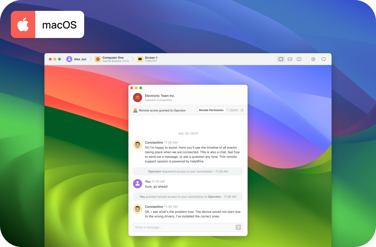Click the July 29, 2023 date label
This screenshot has width=376, height=247.
click(188, 133)
